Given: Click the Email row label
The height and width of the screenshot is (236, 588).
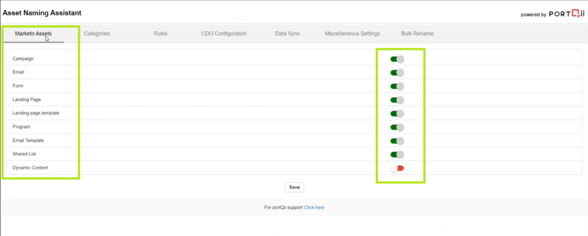Looking at the screenshot, I should 18,72.
